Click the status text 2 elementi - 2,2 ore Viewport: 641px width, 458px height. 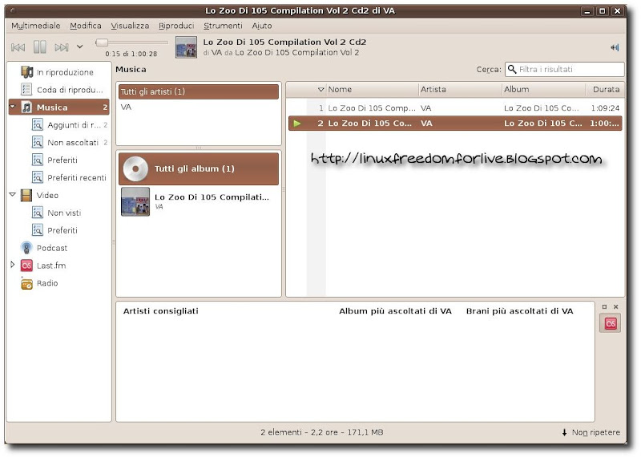click(x=322, y=432)
